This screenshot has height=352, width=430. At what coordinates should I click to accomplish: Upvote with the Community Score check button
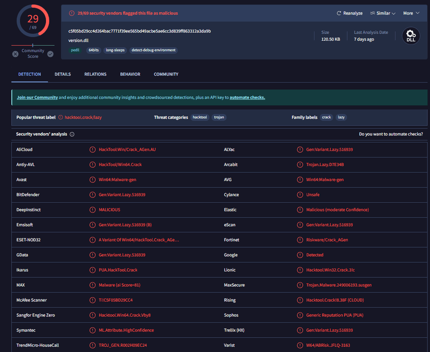point(50,54)
